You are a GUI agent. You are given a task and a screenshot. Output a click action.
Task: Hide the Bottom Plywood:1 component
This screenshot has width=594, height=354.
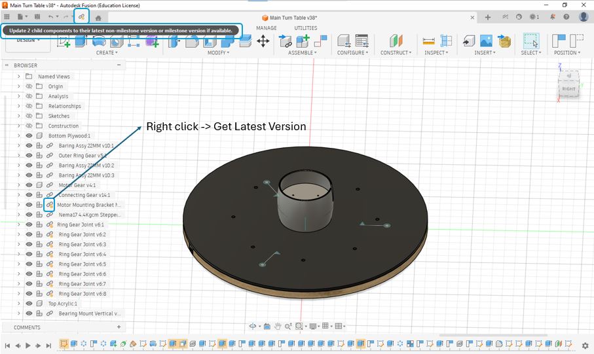[29, 136]
